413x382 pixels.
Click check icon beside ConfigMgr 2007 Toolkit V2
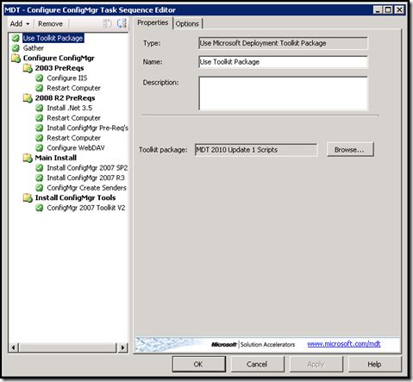tap(40, 208)
